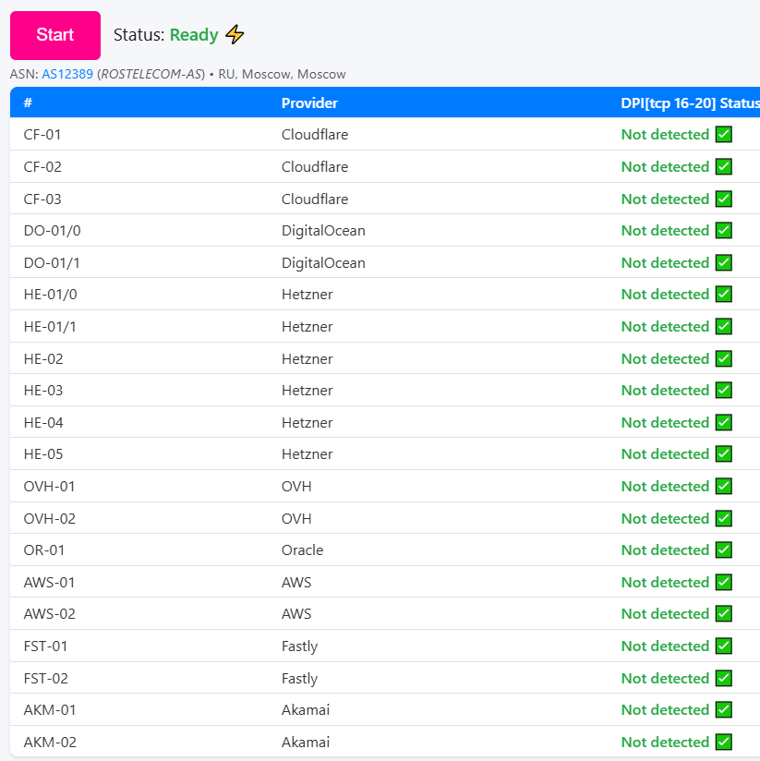Click the Cloudflare provider in CF-03 row
The width and height of the screenshot is (760, 761).
point(315,199)
